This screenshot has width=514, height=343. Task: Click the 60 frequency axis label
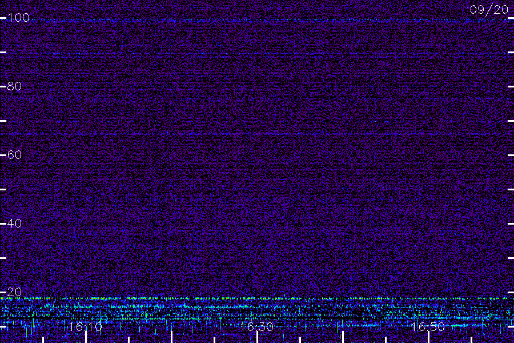tap(14, 155)
